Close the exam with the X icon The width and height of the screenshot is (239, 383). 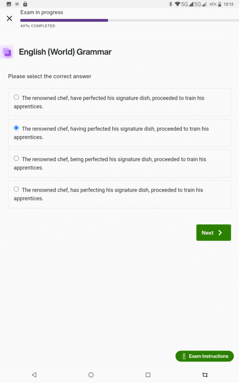click(10, 18)
